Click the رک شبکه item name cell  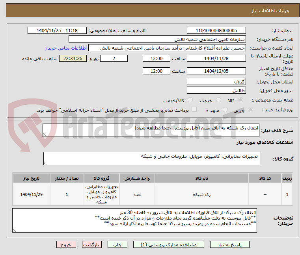point(202,194)
